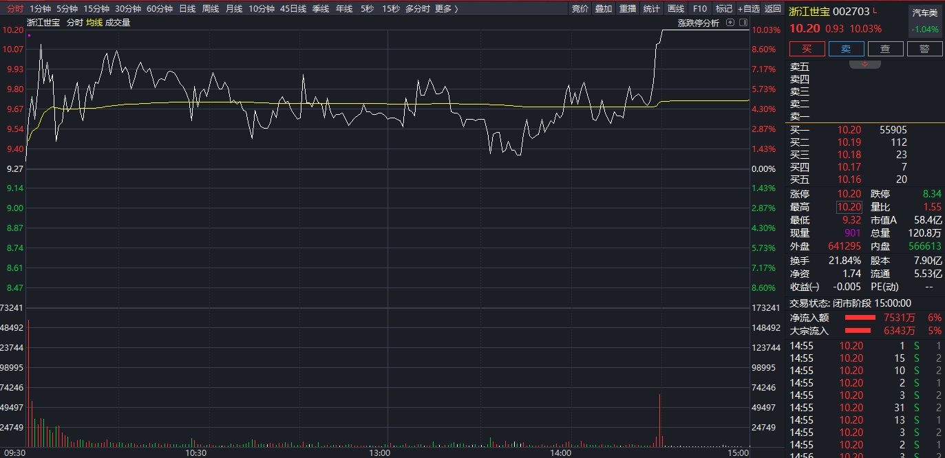945x458 pixels.
Task: Select the 5分钟 period tab
Action: 67,9
